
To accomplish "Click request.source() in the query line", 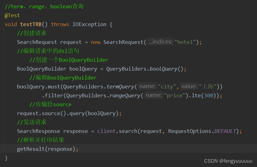I will (41, 113).
